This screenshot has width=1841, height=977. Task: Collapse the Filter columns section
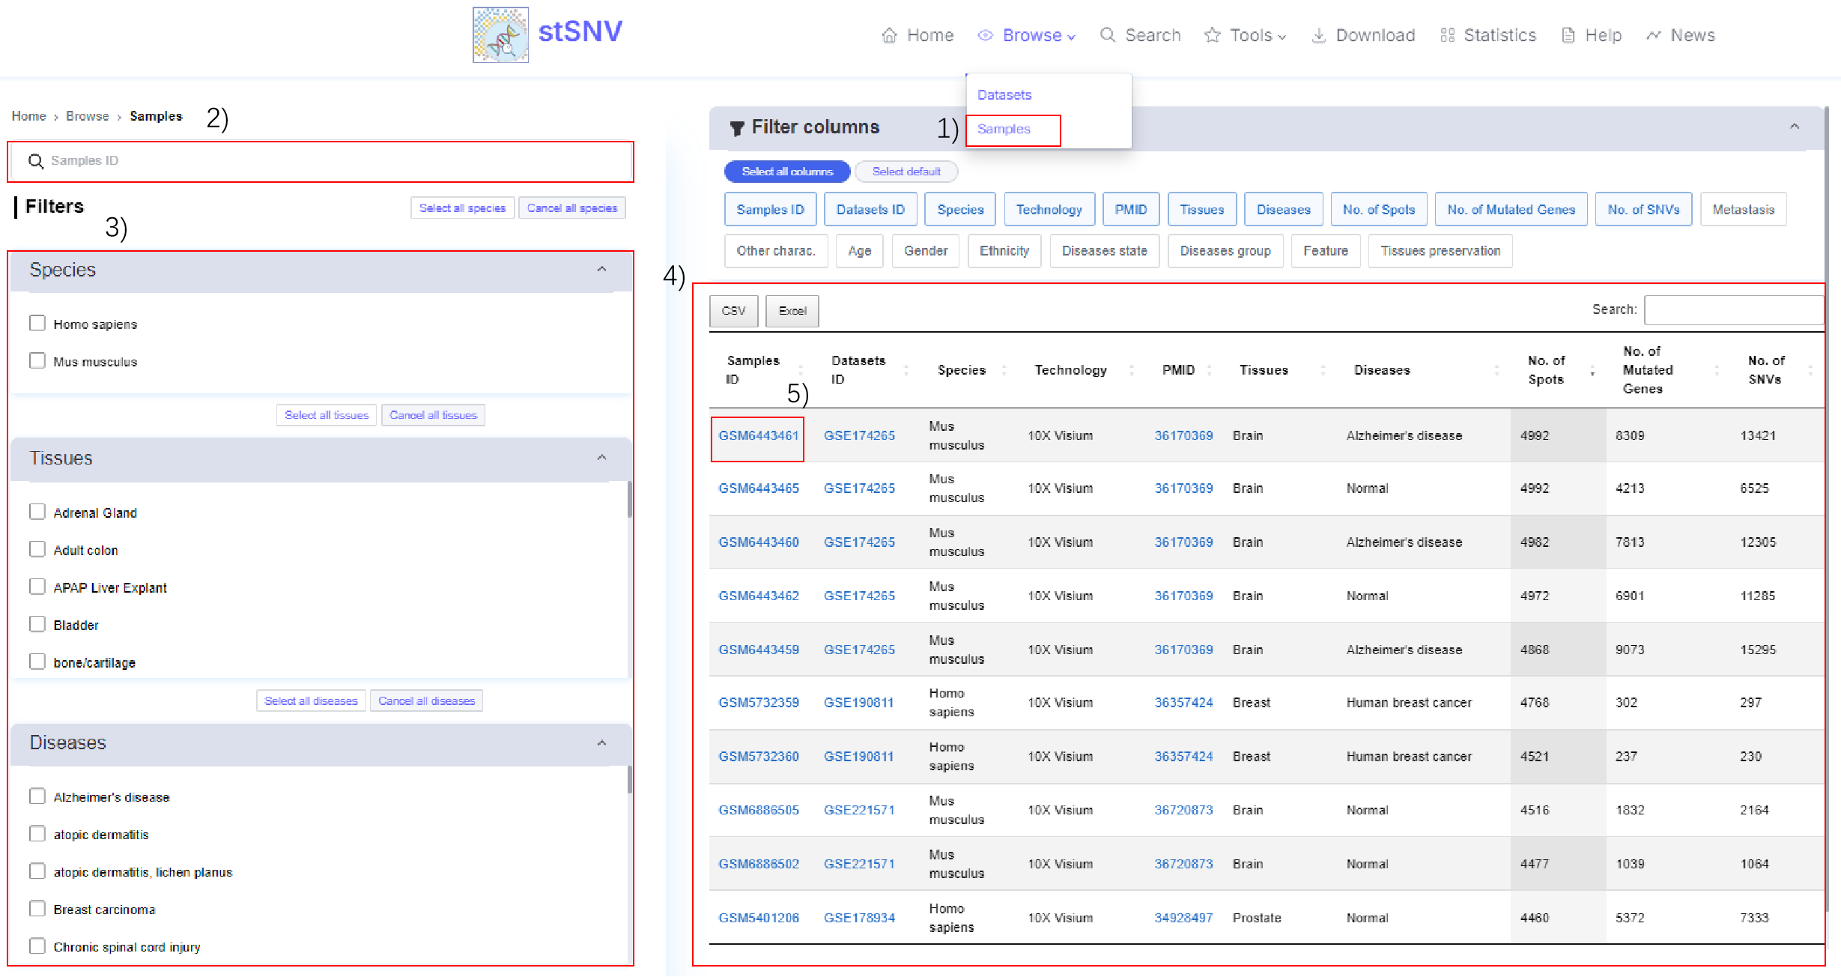1794,127
